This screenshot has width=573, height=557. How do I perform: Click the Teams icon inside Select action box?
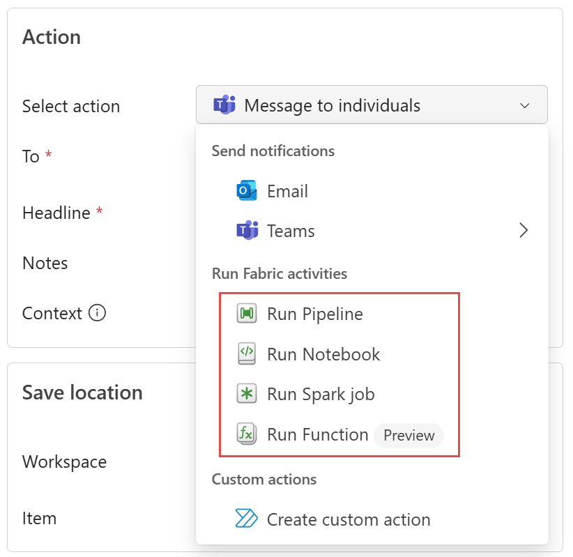pyautogui.click(x=224, y=105)
